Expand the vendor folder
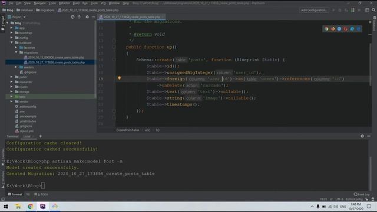Image resolution: width=377 pixels, height=212 pixels. pyautogui.click(x=12, y=101)
